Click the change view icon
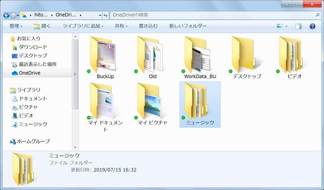The width and height of the screenshot is (324, 190). pos(280,26)
